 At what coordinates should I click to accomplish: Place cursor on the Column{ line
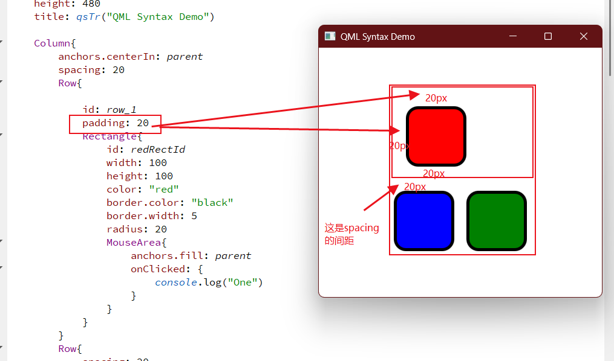coord(55,43)
